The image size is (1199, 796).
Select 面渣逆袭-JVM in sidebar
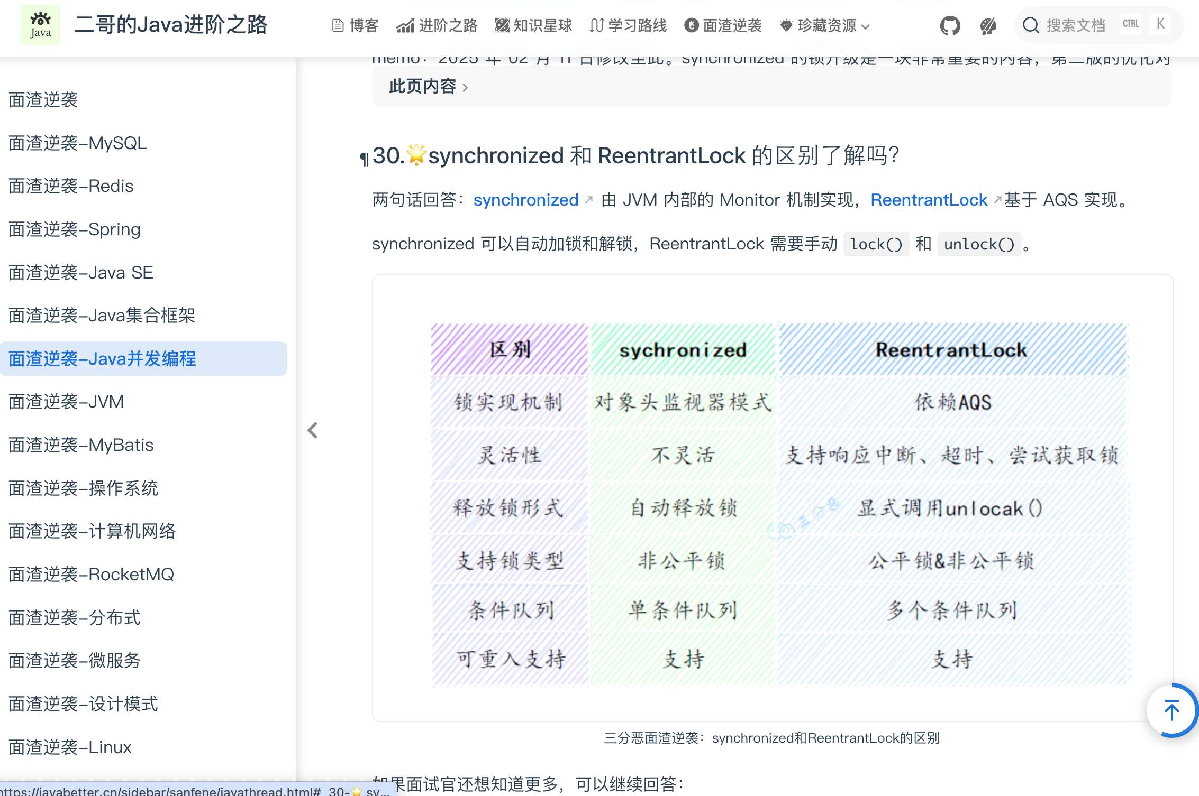(66, 402)
